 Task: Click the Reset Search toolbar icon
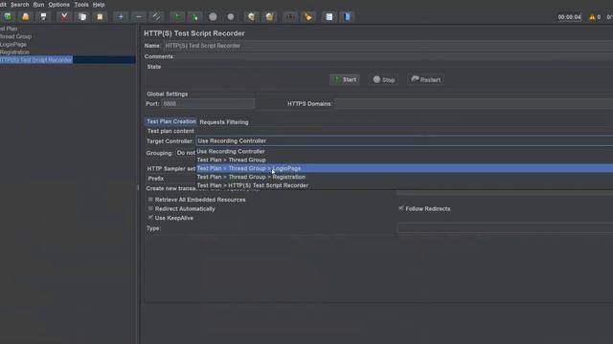click(x=308, y=17)
